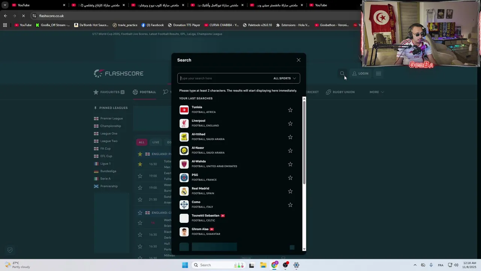
Task: Favourite Al-Wahda with its star
Action: coord(290,164)
